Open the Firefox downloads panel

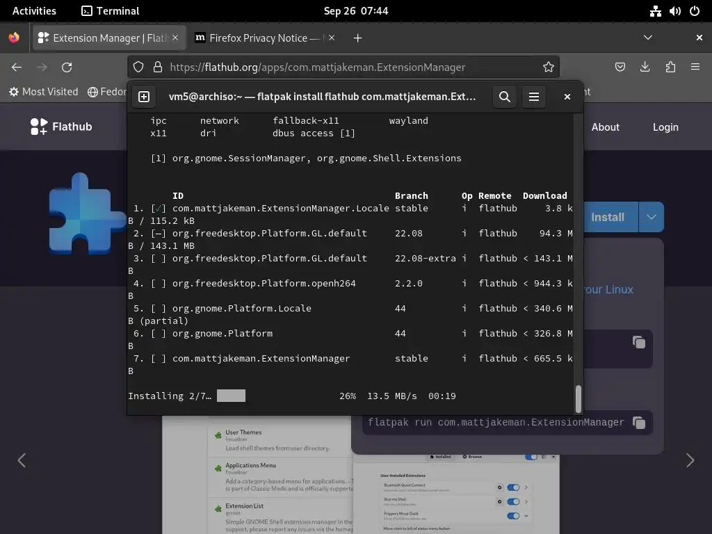click(645, 67)
